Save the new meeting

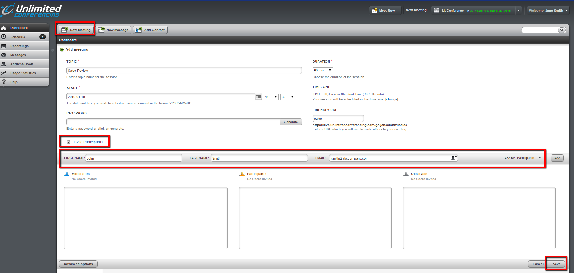(556, 264)
